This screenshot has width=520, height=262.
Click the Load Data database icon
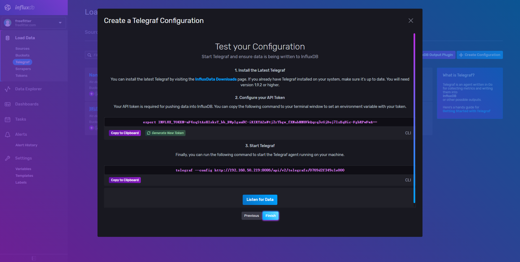coord(8,38)
